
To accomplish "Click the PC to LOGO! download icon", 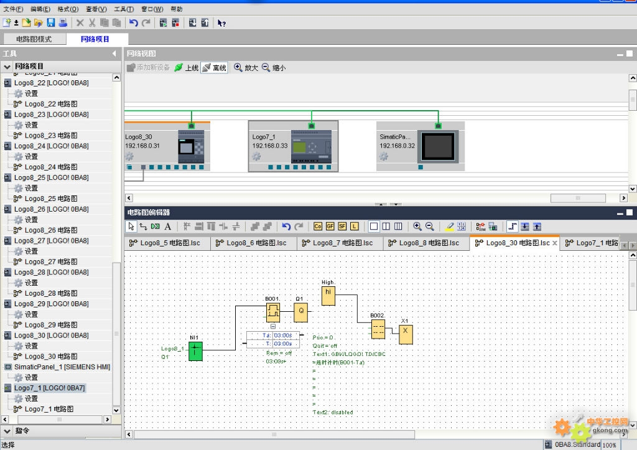I will [x=193, y=23].
